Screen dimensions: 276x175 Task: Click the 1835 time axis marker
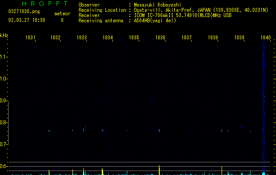134,38
